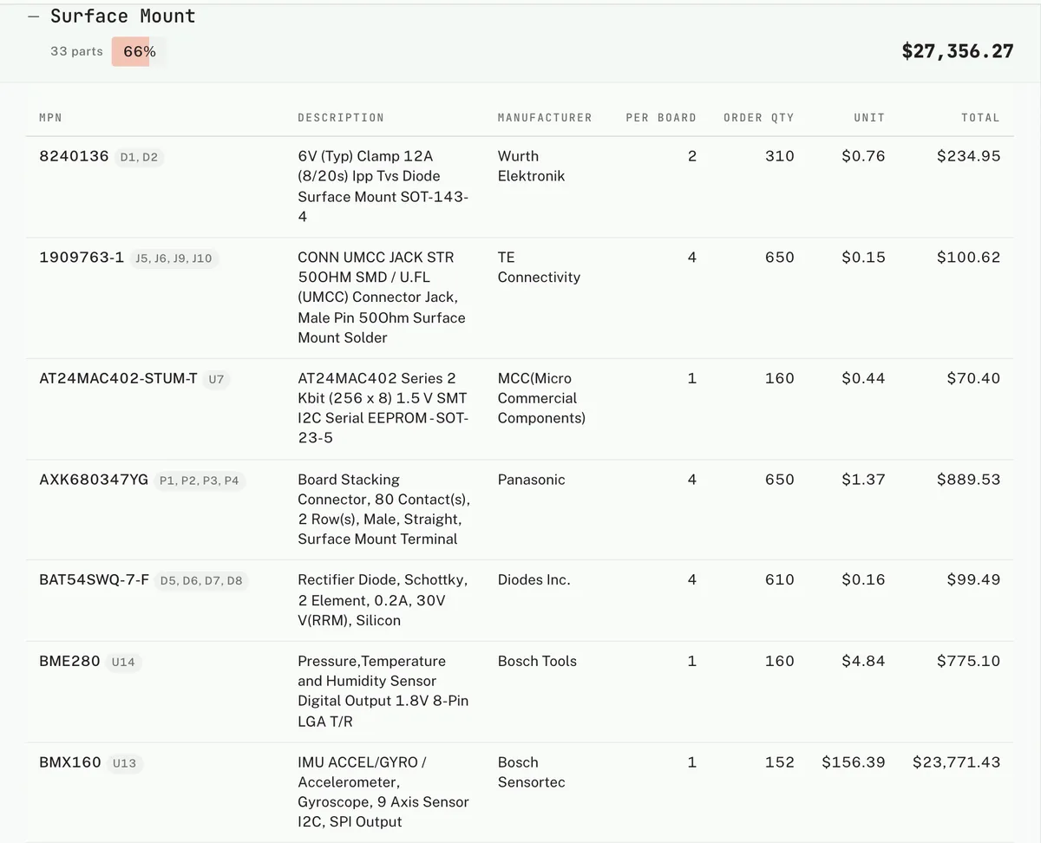This screenshot has width=1041, height=843.
Task: Click the J5, J6, J9, J10 designator tag
Action: point(173,258)
